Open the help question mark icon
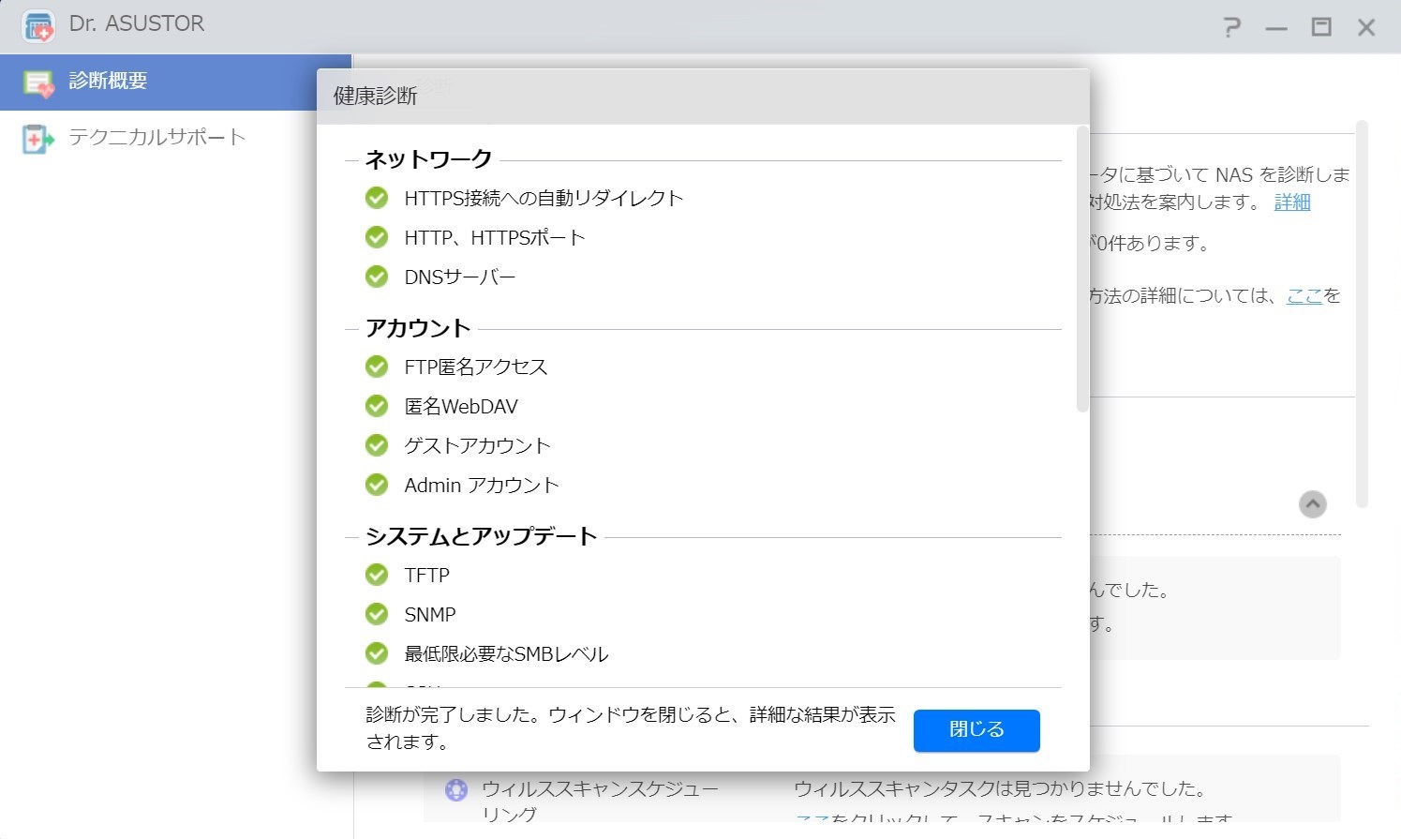 tap(1231, 27)
